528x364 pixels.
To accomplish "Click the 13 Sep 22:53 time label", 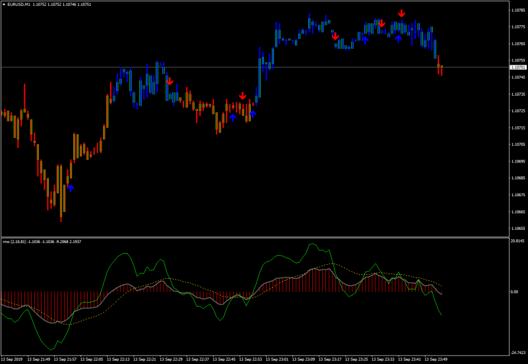I will pyautogui.click(x=251, y=359).
